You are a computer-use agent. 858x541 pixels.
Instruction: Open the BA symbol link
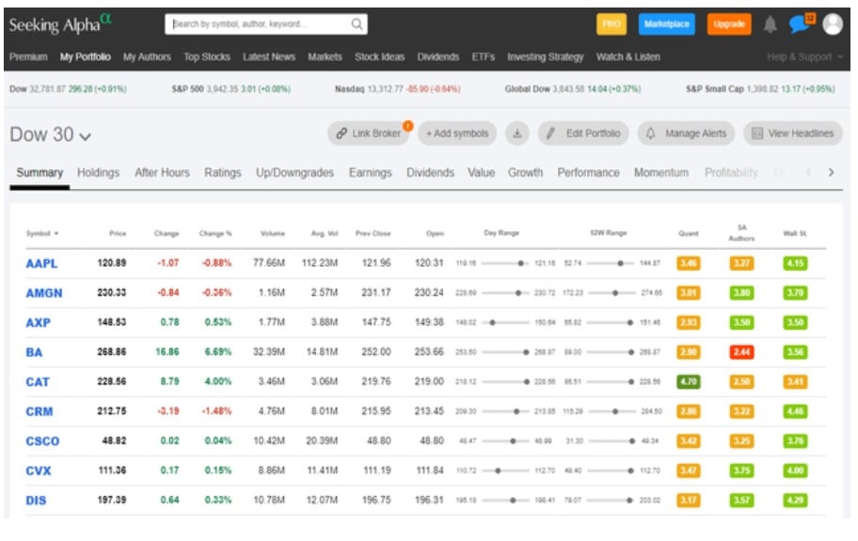coord(34,352)
